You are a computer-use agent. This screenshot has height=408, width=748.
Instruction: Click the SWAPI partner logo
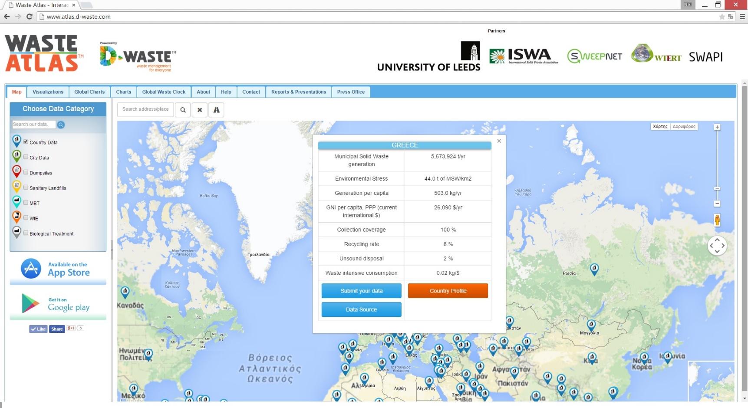tap(706, 57)
